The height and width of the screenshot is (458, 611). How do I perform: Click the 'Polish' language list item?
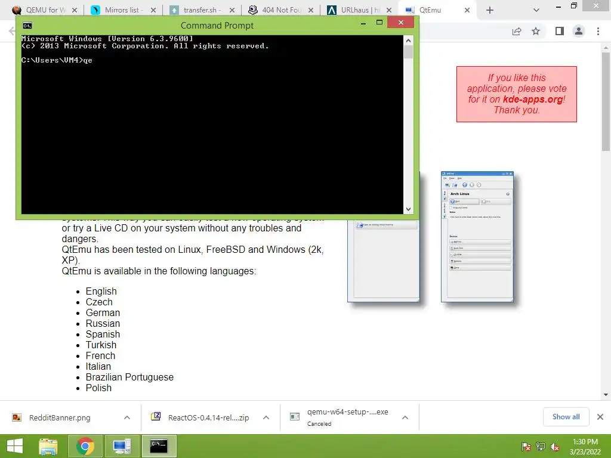(x=98, y=388)
